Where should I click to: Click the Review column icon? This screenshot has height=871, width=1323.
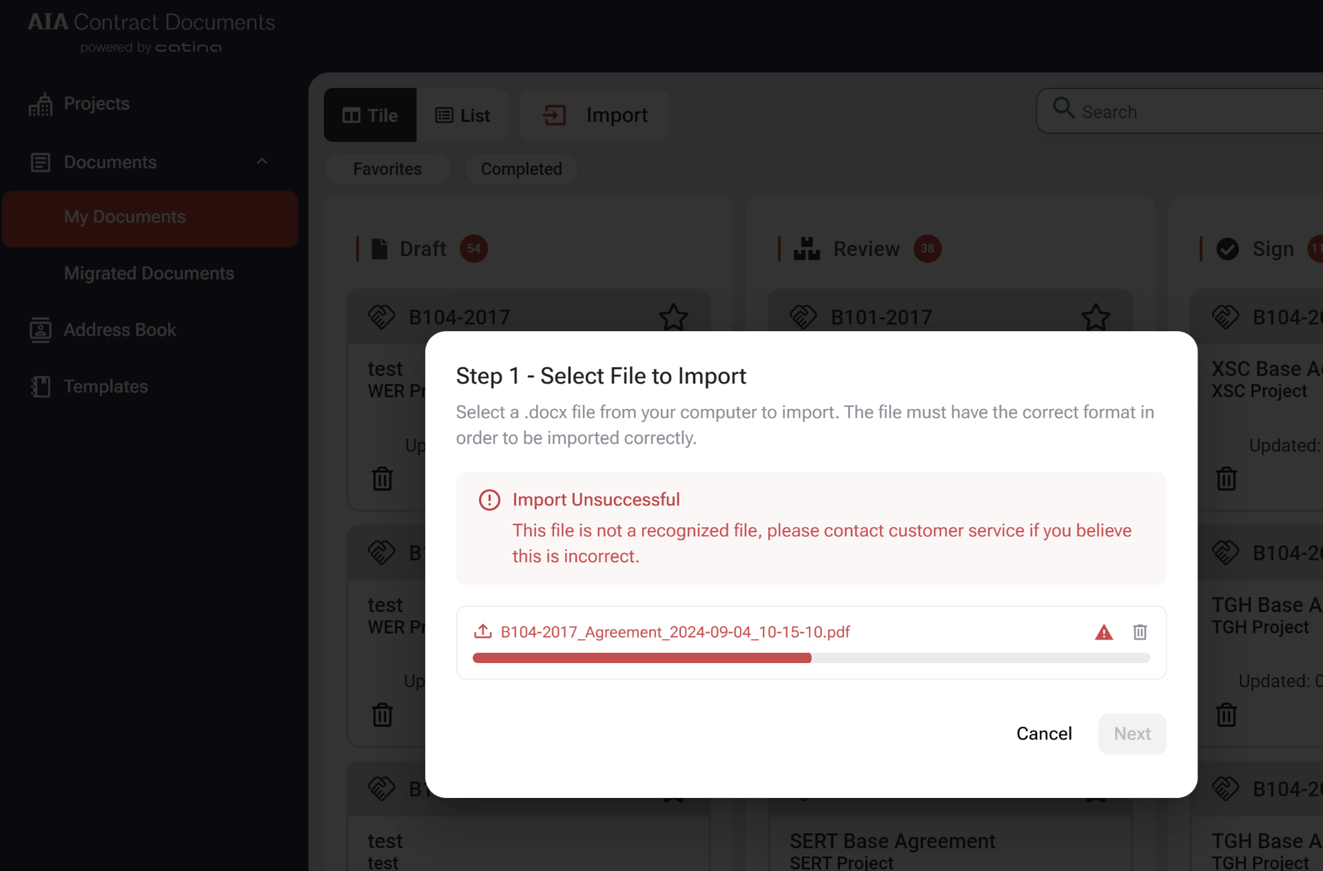807,249
